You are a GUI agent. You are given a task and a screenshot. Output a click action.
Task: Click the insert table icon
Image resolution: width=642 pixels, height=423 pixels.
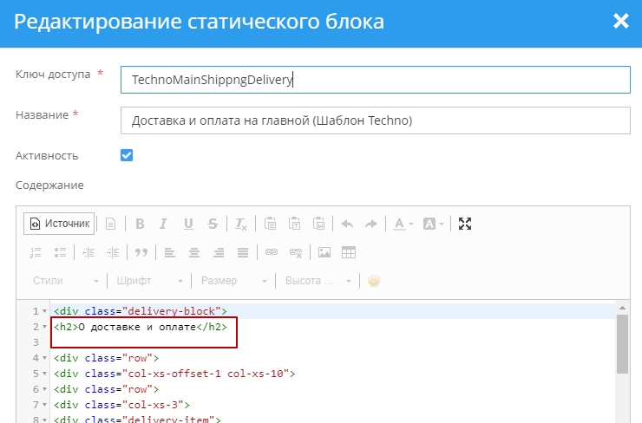tap(349, 252)
